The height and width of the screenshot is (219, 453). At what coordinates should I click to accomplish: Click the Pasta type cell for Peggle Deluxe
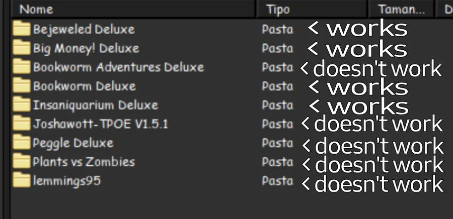click(x=277, y=143)
